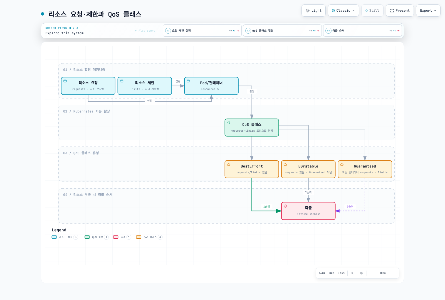Click the shield icon on 축출 node
445x300 pixels.
click(x=285, y=206)
